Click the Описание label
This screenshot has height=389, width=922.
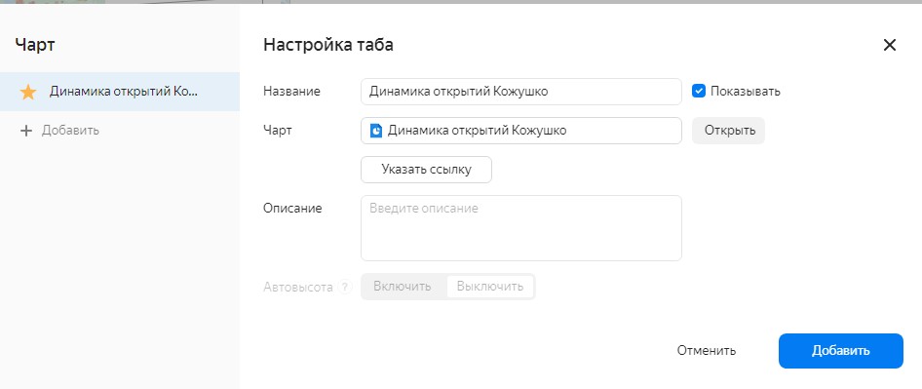point(292,209)
